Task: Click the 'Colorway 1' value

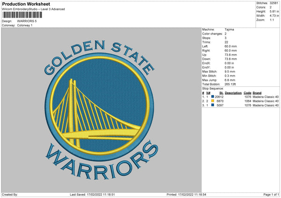Action: click(24, 25)
